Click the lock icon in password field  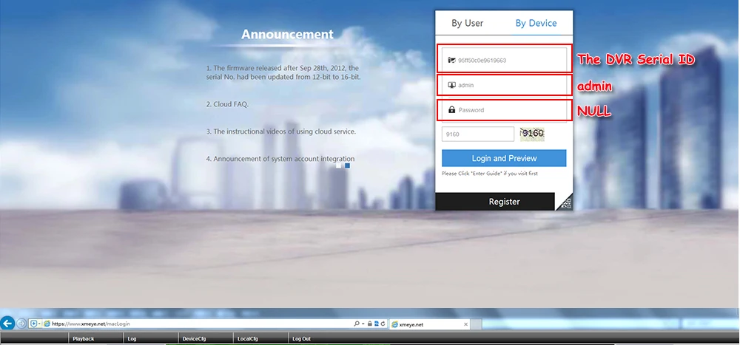click(451, 110)
